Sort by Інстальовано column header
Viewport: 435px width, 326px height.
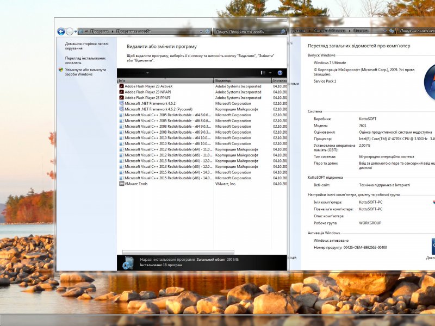pyautogui.click(x=279, y=80)
